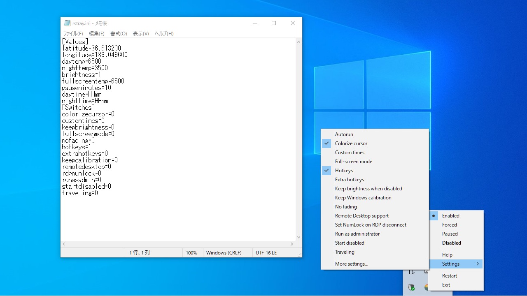
Task: Select Disabled mode in tray menu
Action: pyautogui.click(x=456, y=243)
